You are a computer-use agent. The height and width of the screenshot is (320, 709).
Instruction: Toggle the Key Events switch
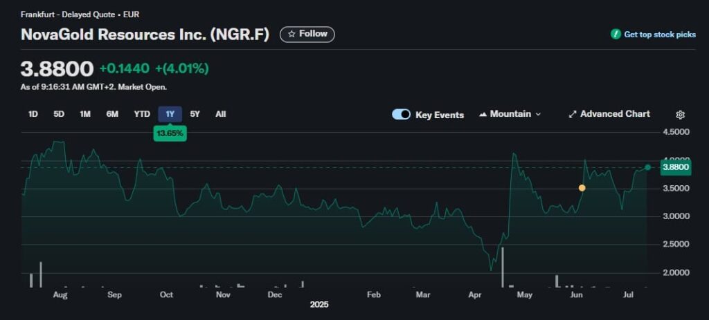[x=401, y=115]
